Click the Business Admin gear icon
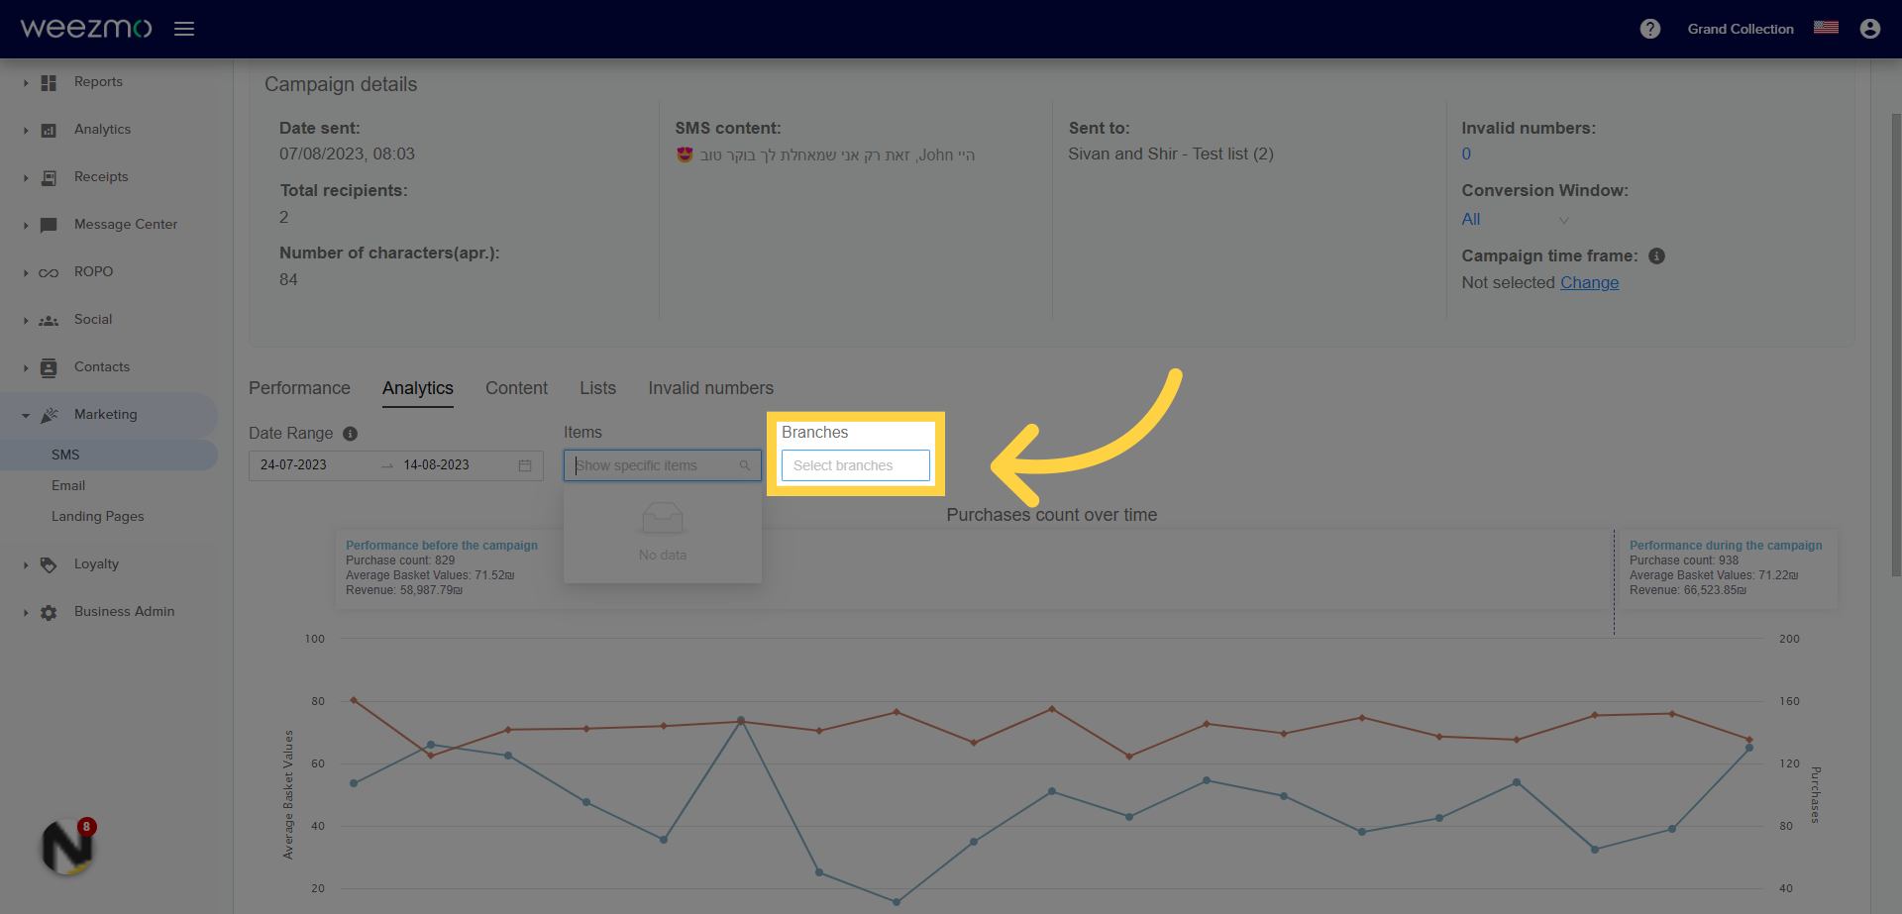1902x914 pixels. [x=49, y=613]
